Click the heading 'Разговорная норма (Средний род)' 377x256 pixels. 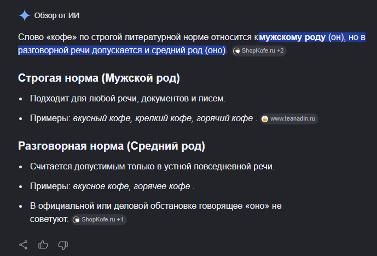[x=112, y=146]
